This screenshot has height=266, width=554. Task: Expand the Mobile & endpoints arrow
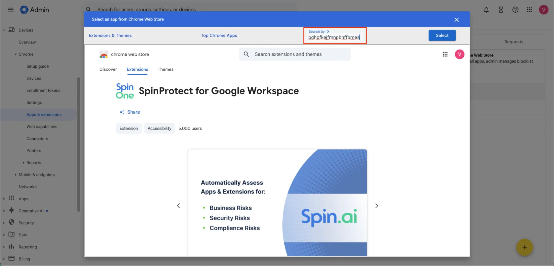coord(16,175)
